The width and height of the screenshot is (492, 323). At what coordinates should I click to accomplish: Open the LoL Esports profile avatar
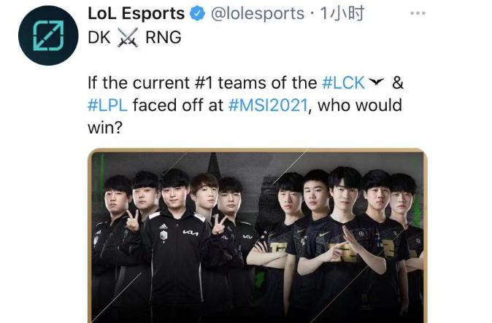[x=48, y=36]
